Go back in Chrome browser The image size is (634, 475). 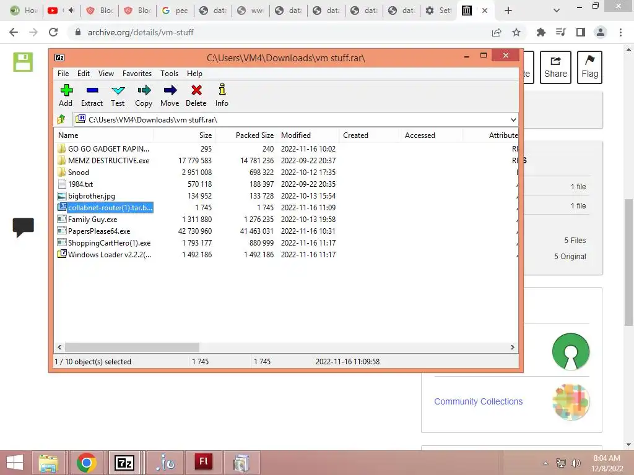tap(14, 32)
